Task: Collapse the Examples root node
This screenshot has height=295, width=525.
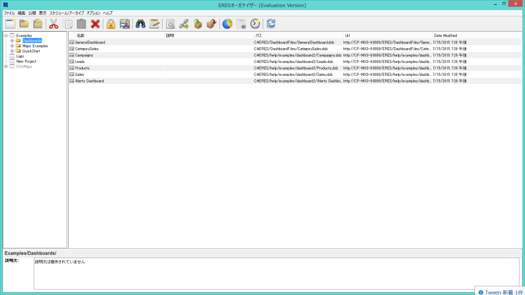Action: click(6, 36)
